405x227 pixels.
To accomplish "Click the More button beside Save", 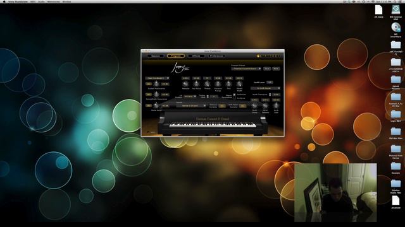I will (276, 69).
